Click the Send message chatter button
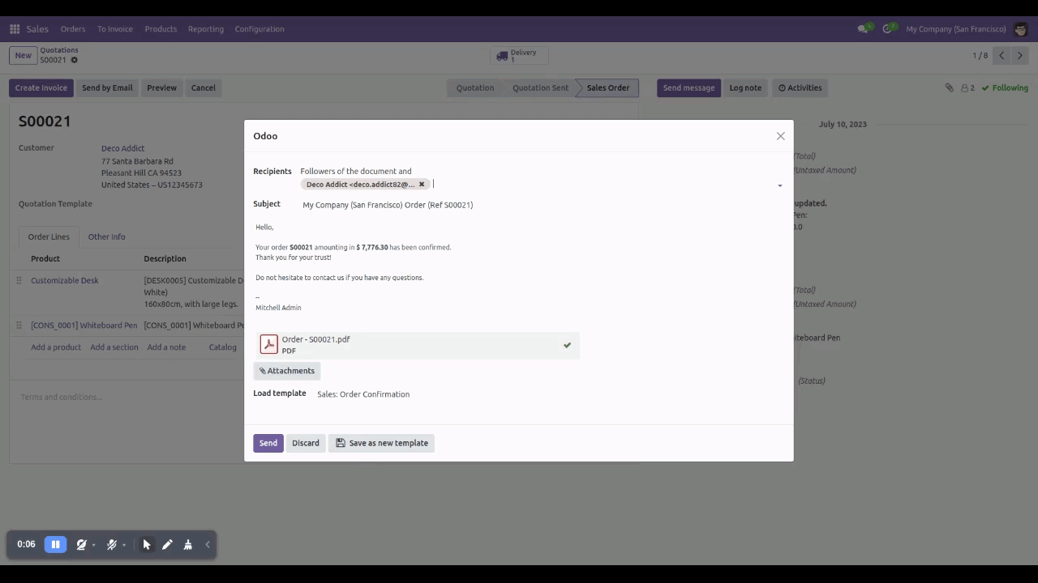The width and height of the screenshot is (1038, 583). click(x=688, y=88)
